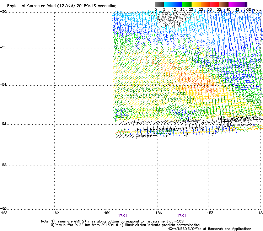Image resolution: width=263 pixels, height=231 pixels.
Task: Click the '-159' longitude axis label
Action: tap(106, 213)
